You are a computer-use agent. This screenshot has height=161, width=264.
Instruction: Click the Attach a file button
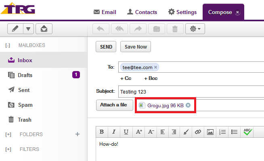(x=114, y=105)
